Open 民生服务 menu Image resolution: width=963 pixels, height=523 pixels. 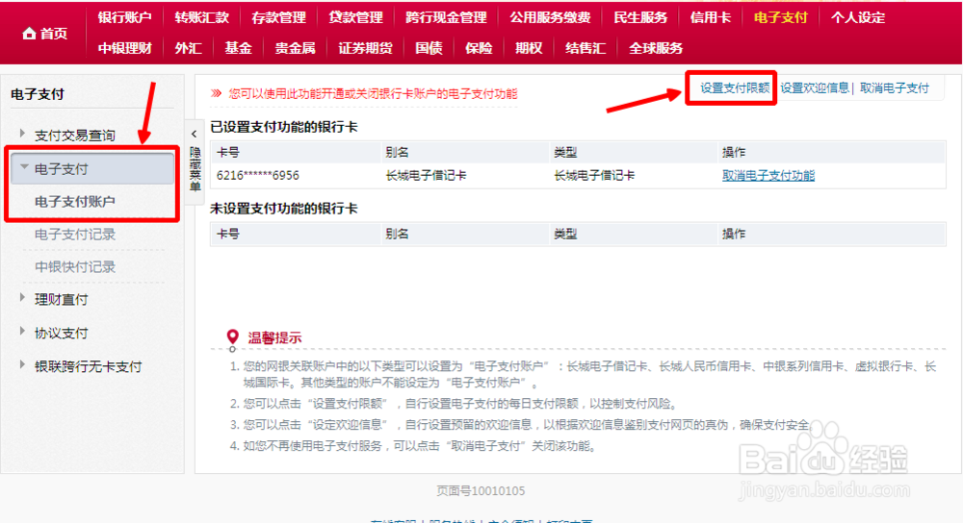[640, 17]
